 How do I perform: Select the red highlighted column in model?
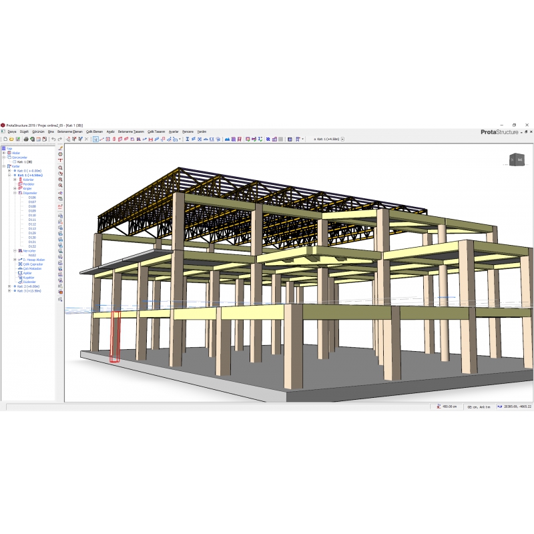(x=115, y=337)
